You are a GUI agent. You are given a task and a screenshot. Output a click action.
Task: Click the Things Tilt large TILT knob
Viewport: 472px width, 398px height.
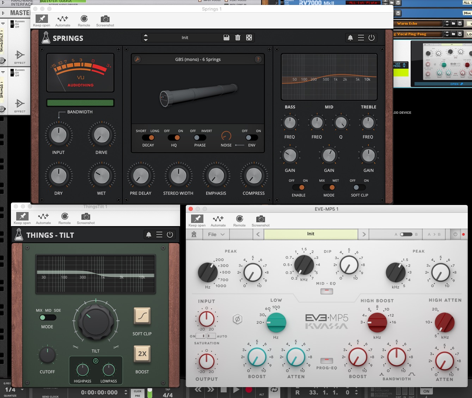(x=96, y=322)
